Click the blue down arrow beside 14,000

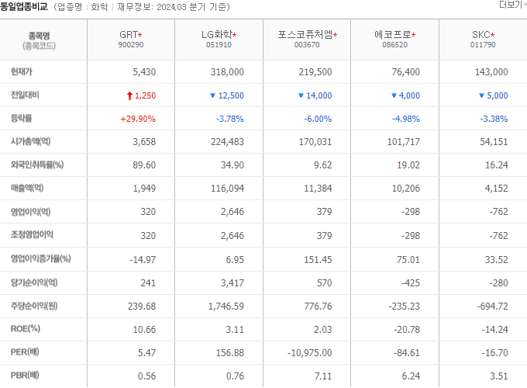pos(301,95)
